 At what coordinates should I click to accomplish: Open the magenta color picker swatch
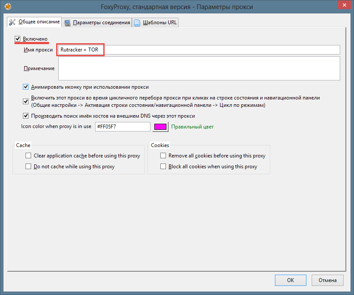click(x=160, y=127)
